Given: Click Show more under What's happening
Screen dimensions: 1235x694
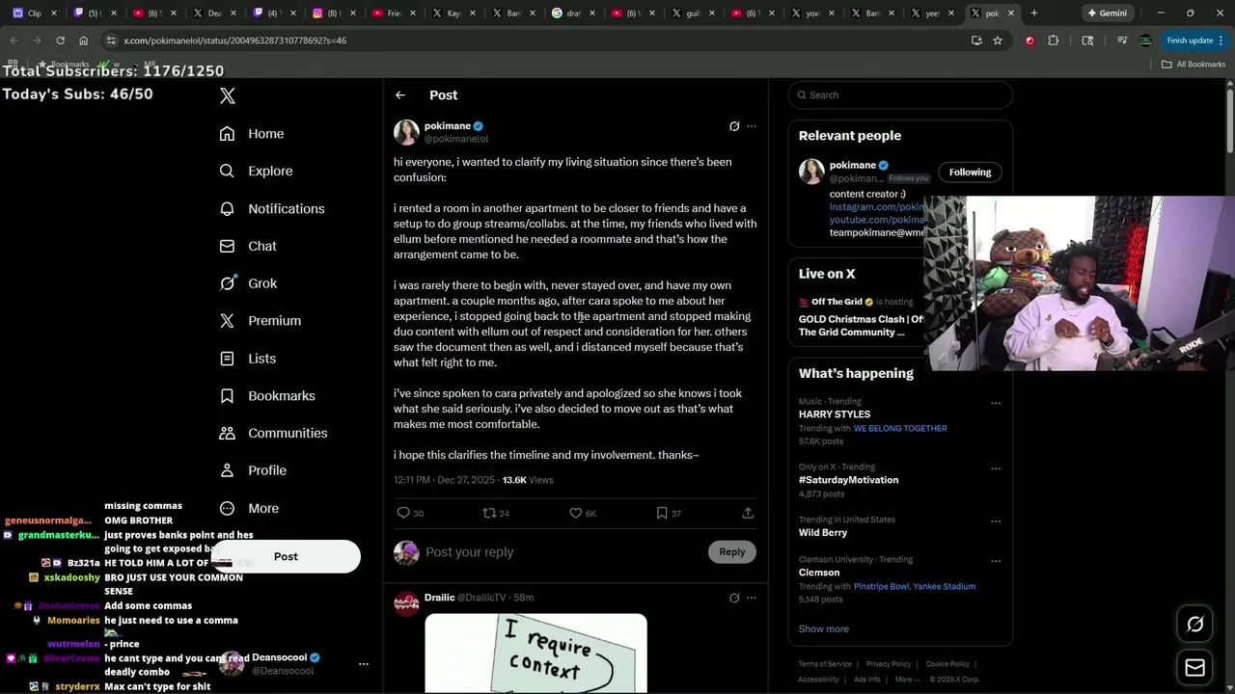Looking at the screenshot, I should pyautogui.click(x=824, y=629).
